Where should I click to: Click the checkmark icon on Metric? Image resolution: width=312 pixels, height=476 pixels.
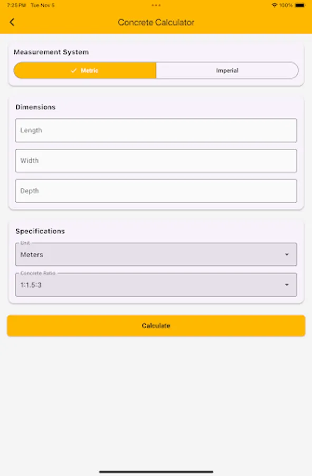coord(73,70)
